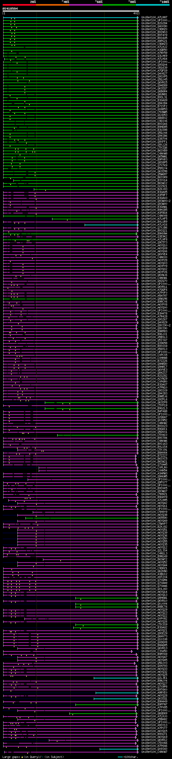Select the UniRef100_Q6B6R4 label

click(x=154, y=91)
